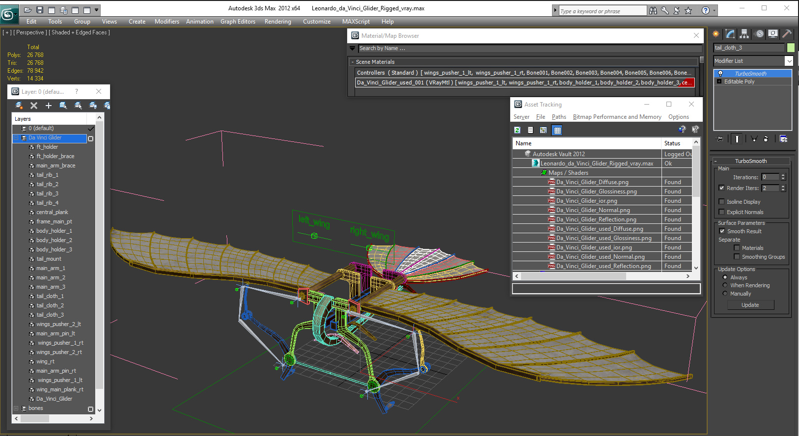This screenshot has height=436, width=799.
Task: Uncheck the Smooth Result checkbox
Action: tap(722, 231)
